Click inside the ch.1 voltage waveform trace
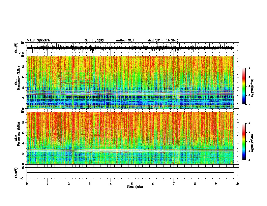Image resolution: width=267 pixels, height=206 pixels. [130, 48]
